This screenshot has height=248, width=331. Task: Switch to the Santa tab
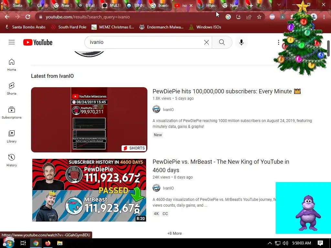[x=15, y=5]
